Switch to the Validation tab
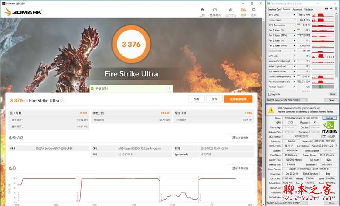Screen dimensions: 340x206 309,9
